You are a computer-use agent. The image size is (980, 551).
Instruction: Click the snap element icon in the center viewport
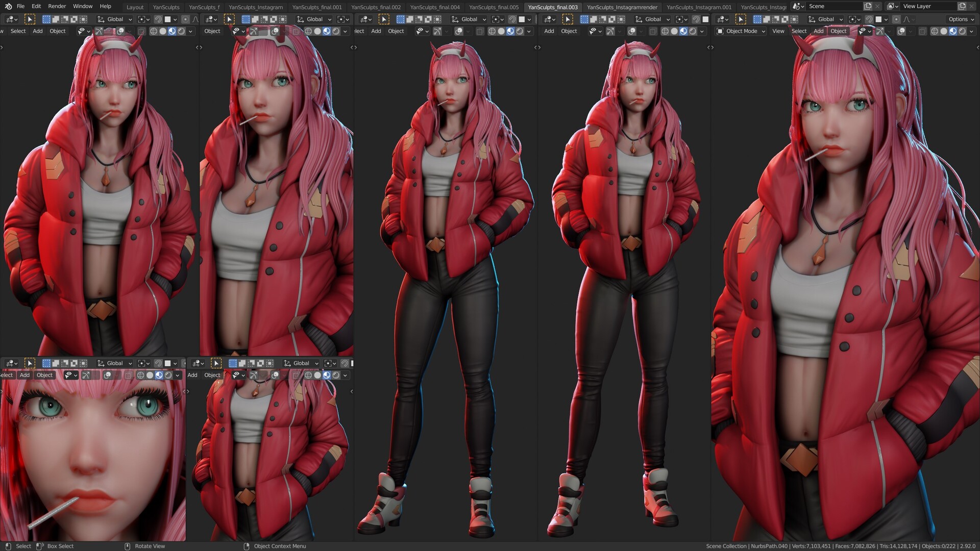[x=524, y=19]
